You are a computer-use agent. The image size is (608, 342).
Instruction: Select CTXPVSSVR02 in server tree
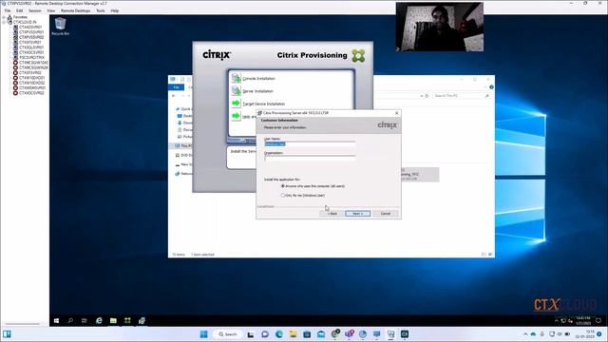[31, 37]
